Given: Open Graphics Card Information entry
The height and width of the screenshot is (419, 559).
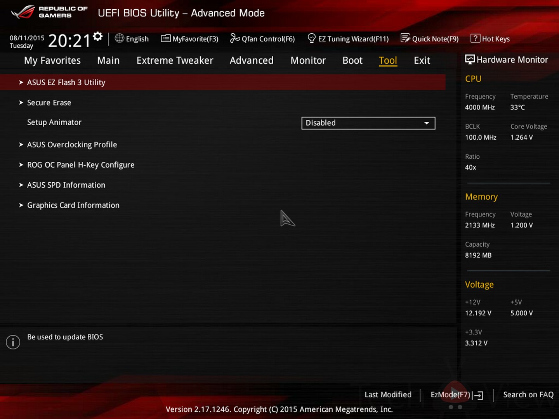Looking at the screenshot, I should 73,205.
